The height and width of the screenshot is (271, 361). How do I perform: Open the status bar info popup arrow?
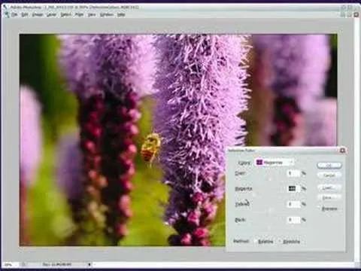(89, 264)
